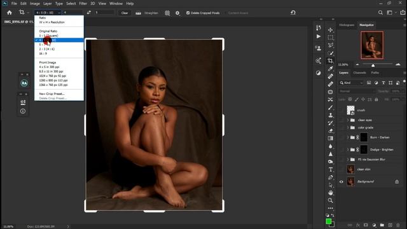Screen dimensions: 407x229
Task: Open crop overlay grid options
Action: 167,13
